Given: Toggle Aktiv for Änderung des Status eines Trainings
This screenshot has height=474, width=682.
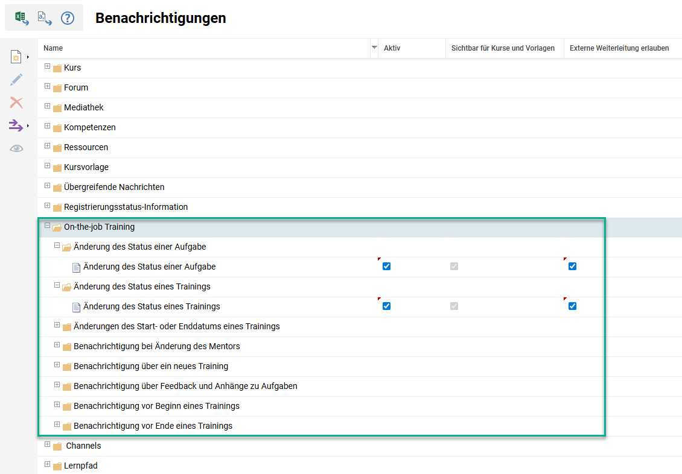Looking at the screenshot, I should (x=386, y=306).
